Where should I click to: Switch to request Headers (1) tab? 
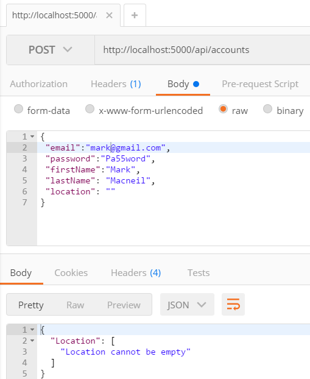(x=116, y=84)
